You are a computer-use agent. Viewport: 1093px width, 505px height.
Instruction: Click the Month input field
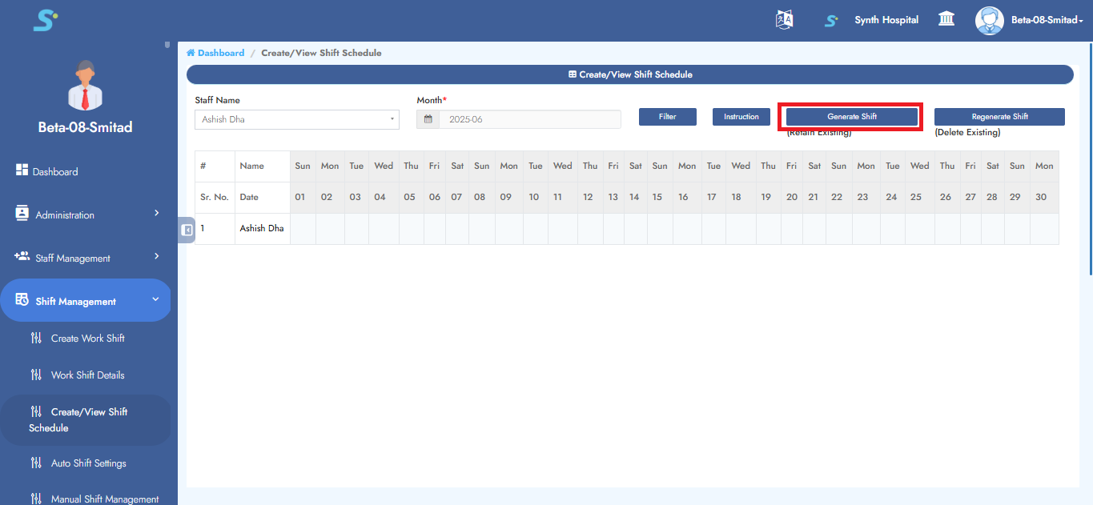pos(528,119)
